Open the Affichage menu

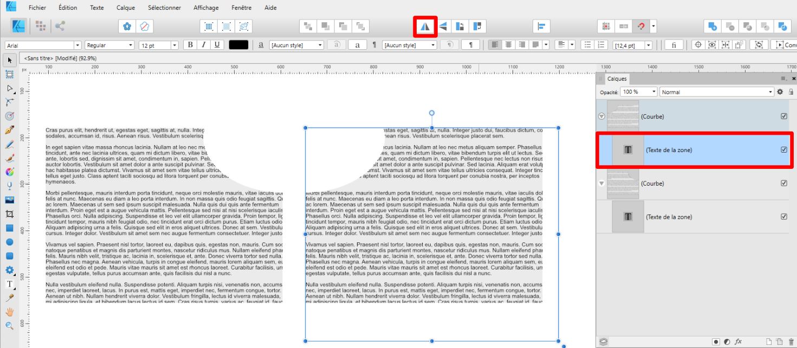tap(206, 8)
